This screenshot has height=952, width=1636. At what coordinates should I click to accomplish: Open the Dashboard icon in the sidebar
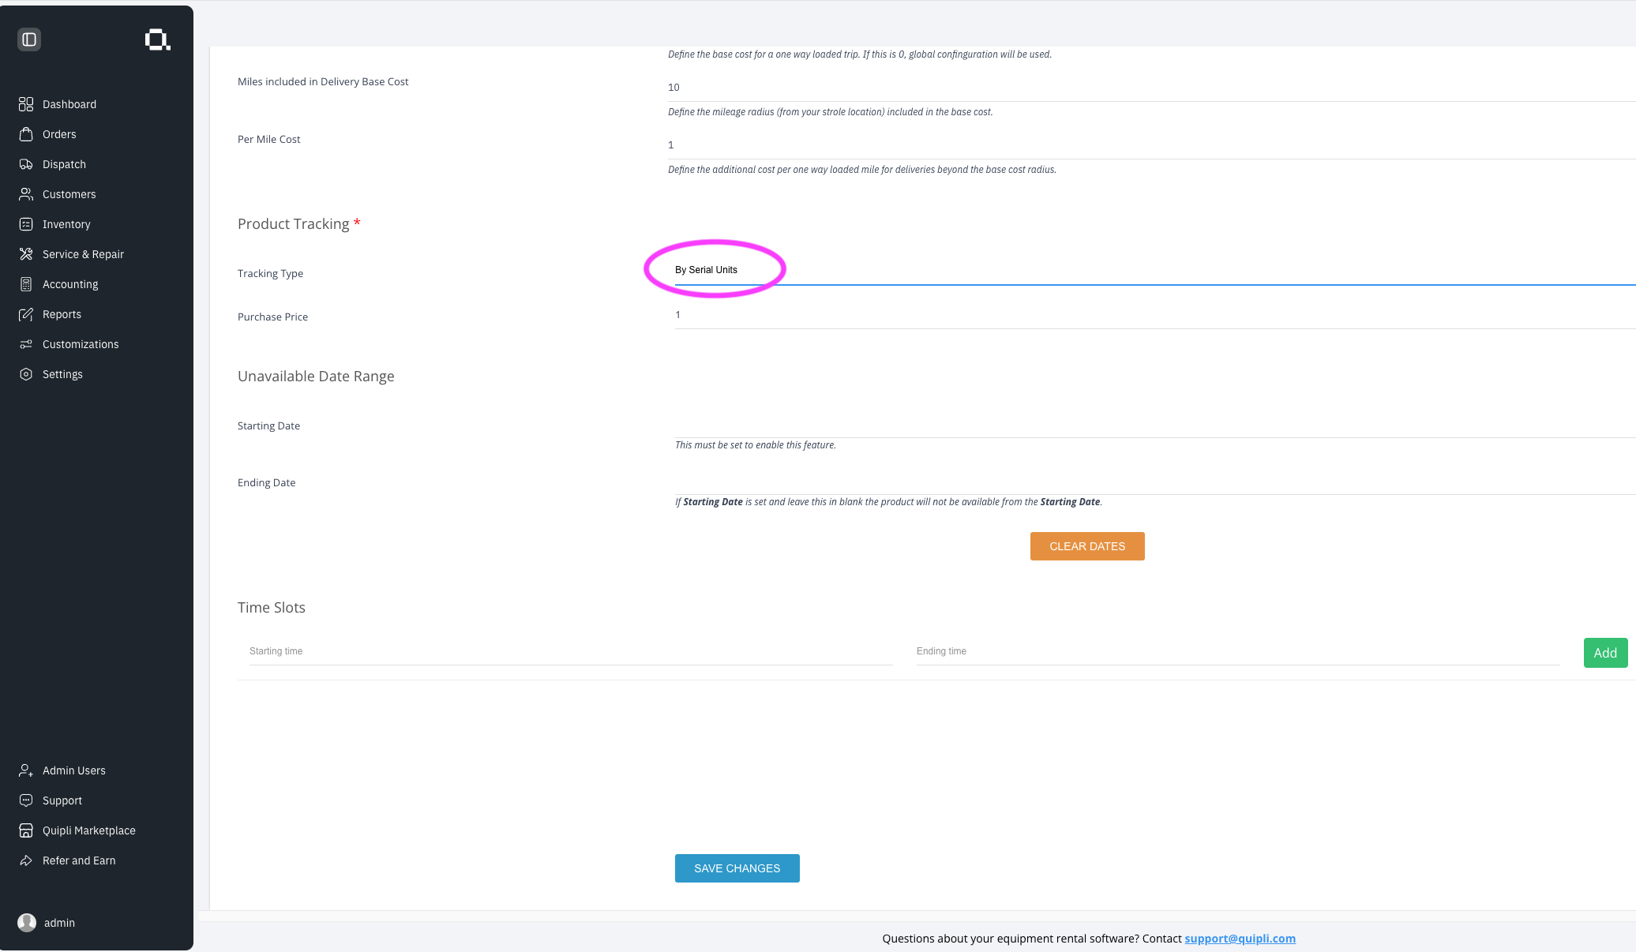26,104
